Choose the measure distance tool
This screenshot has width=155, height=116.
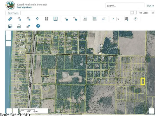pyautogui.click(x=85, y=19)
